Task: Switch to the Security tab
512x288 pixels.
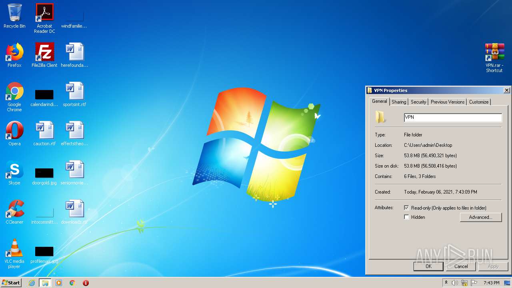Action: [418, 102]
